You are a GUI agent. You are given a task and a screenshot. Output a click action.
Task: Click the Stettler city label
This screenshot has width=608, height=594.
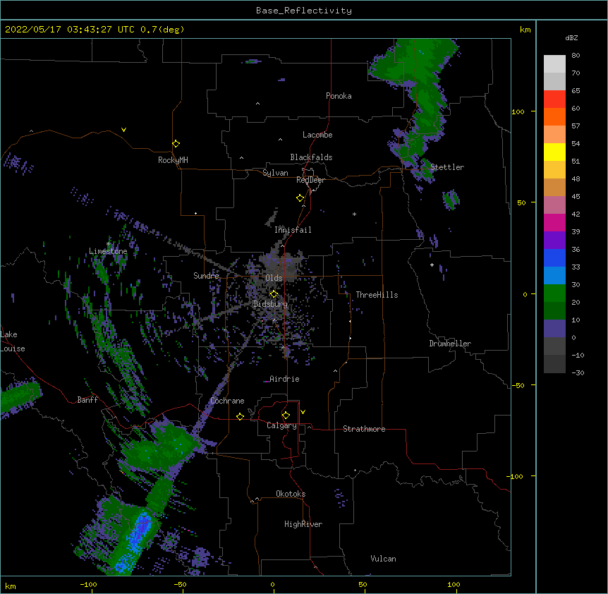pyautogui.click(x=447, y=167)
